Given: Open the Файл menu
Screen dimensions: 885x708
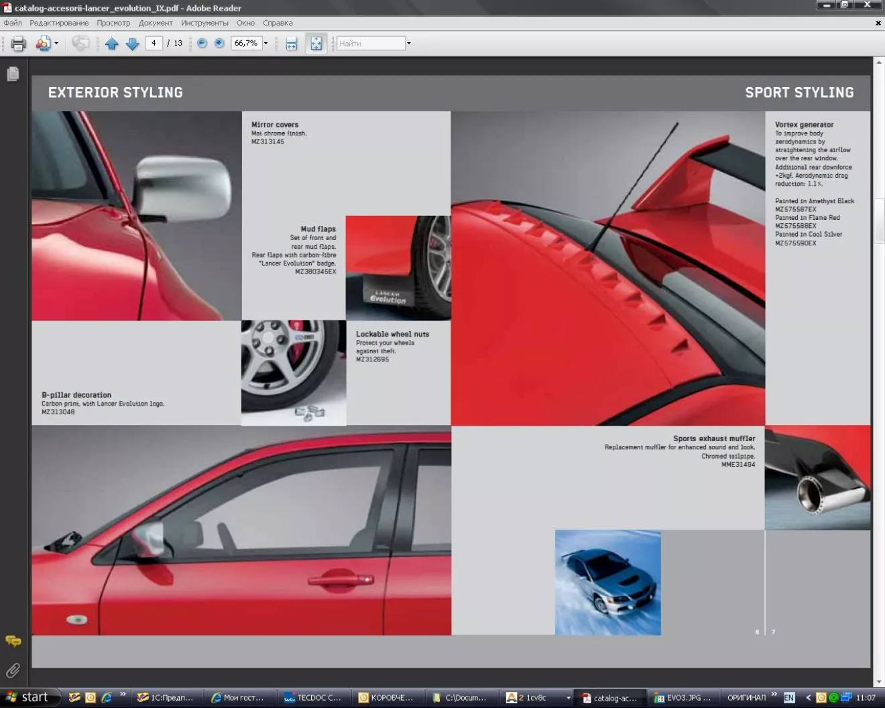Looking at the screenshot, I should point(13,23).
